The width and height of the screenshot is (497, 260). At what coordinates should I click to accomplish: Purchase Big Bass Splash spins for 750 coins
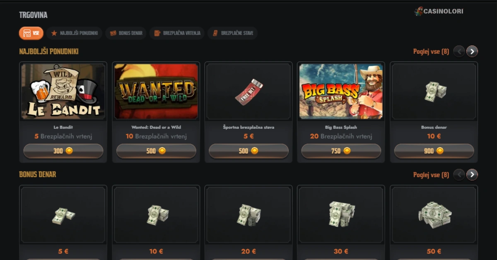tap(341, 151)
